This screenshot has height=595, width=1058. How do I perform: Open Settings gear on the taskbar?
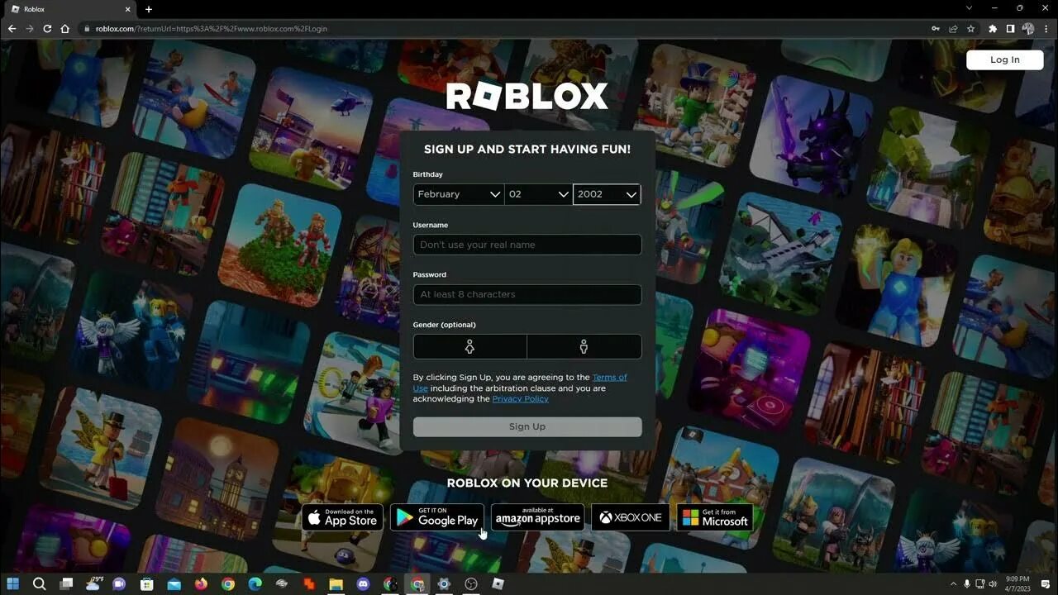coord(444,584)
